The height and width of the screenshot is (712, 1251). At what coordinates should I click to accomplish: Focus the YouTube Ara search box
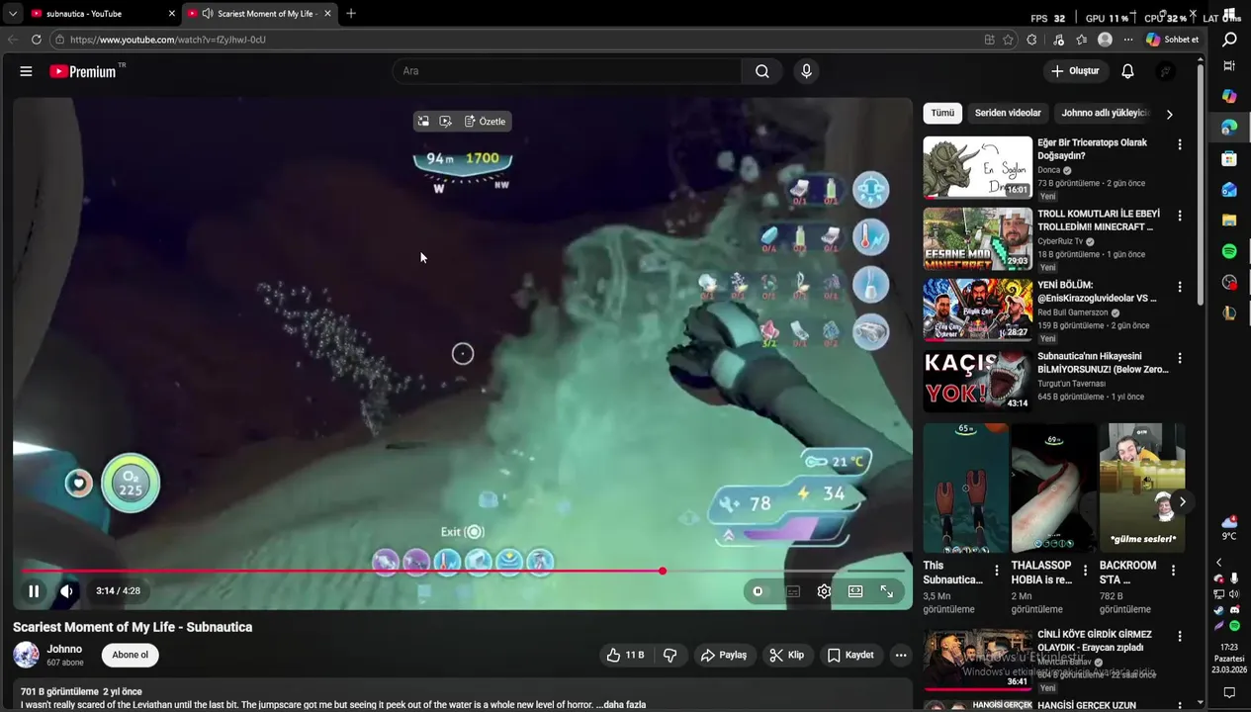tap(568, 71)
